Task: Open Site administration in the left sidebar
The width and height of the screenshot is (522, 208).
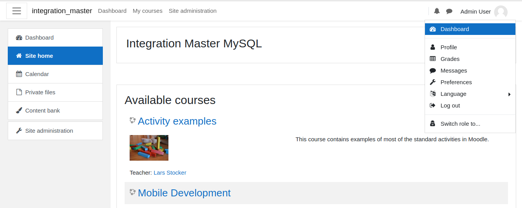Action: tap(55, 131)
